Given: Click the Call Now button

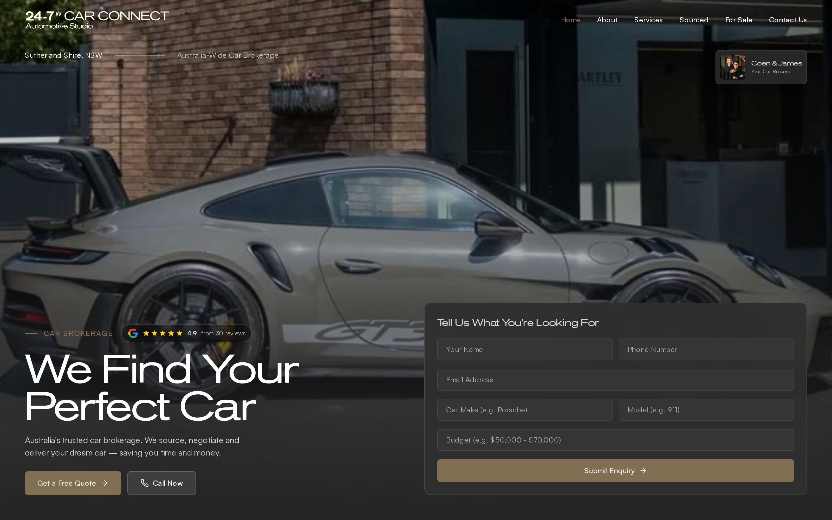Looking at the screenshot, I should 161,483.
